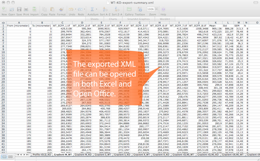The height and width of the screenshot is (161, 260).
Task: Sort ascending with Sort A-Z icon
Action: coord(105,9)
